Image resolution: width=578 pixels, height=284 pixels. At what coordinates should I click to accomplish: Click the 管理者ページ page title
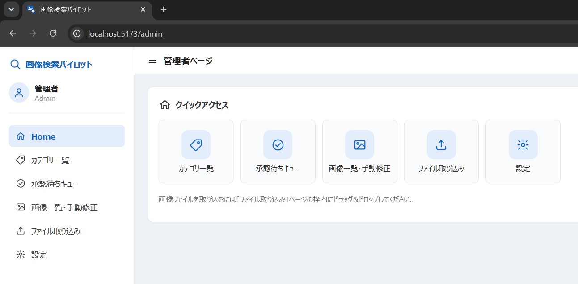[188, 61]
